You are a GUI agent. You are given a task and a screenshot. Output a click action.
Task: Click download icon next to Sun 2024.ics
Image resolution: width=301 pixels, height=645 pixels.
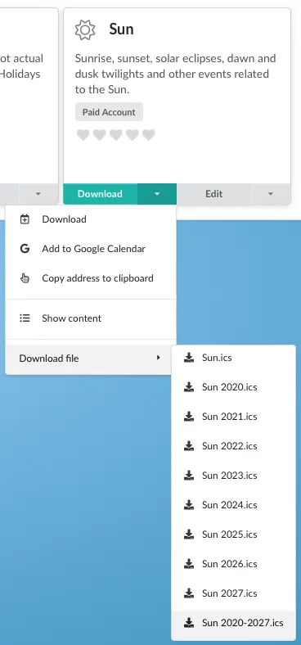[x=189, y=505]
